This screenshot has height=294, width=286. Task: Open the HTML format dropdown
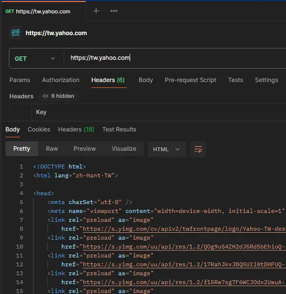coord(167,149)
